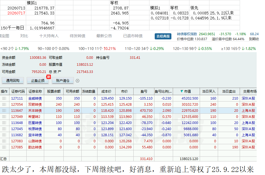Click the 巨星转债 security name
Screen dimensions: 265x175
[35, 123]
